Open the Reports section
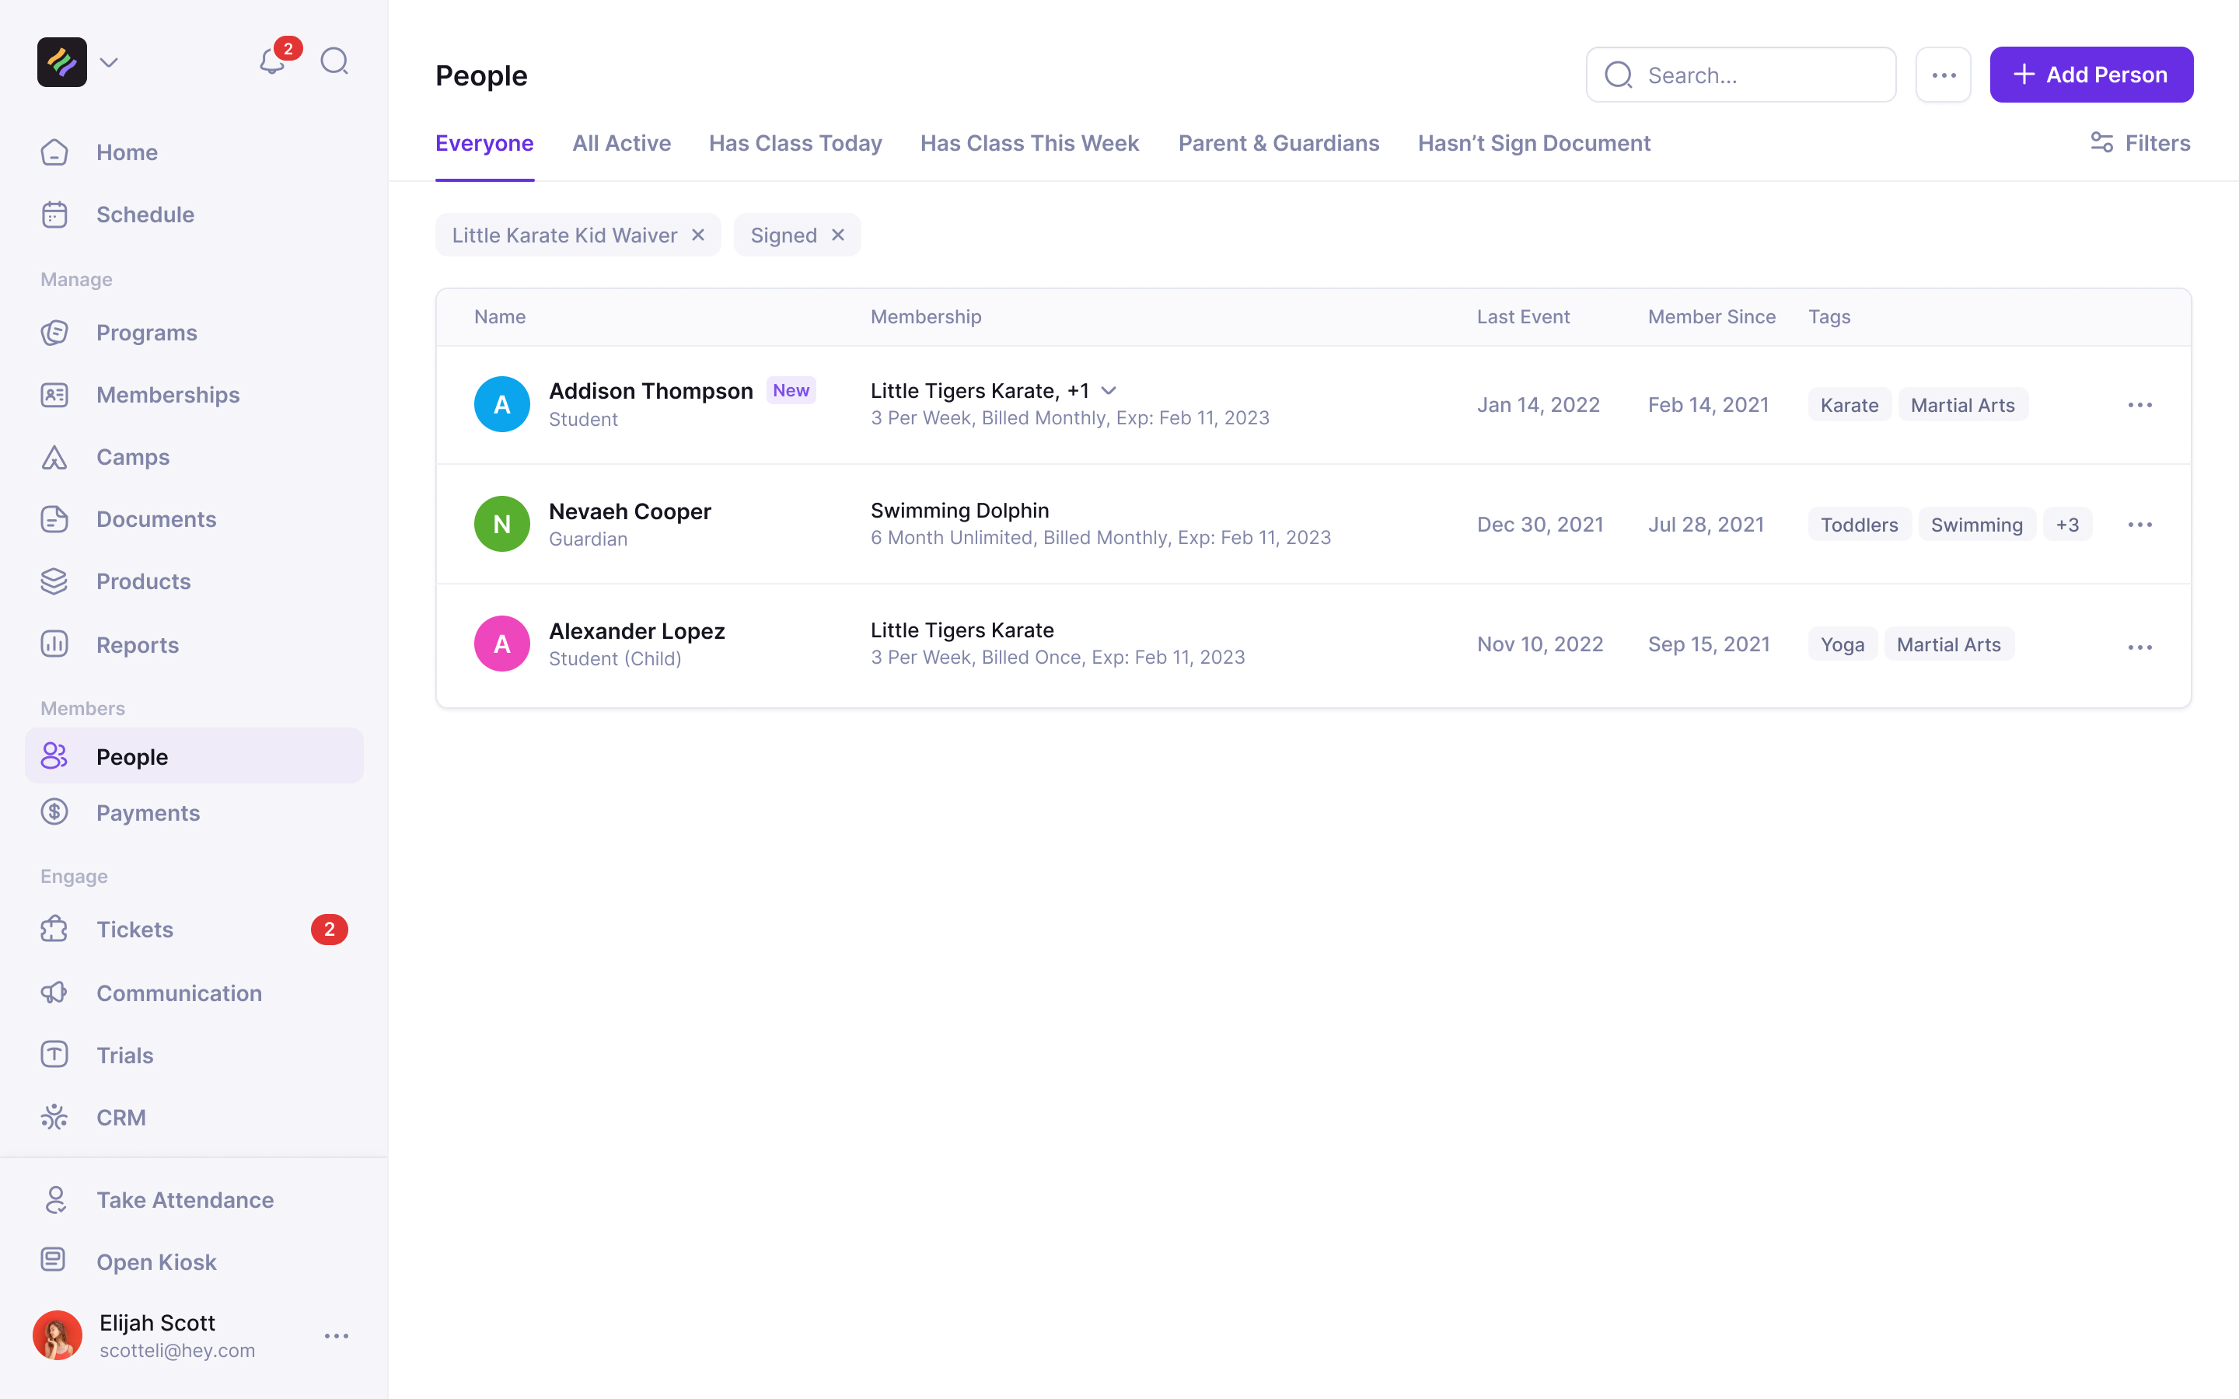Viewport: 2239px width, 1399px height. [x=137, y=645]
